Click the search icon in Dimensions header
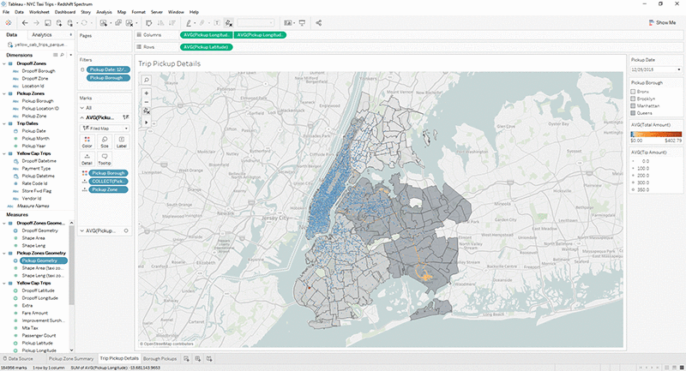Image resolution: width=686 pixels, height=371 pixels. (62, 55)
